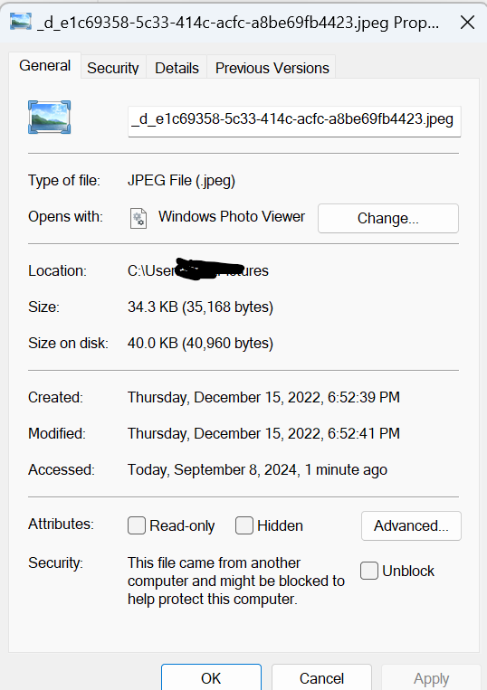The height and width of the screenshot is (690, 487).
Task: Select the General tab
Action: [44, 66]
